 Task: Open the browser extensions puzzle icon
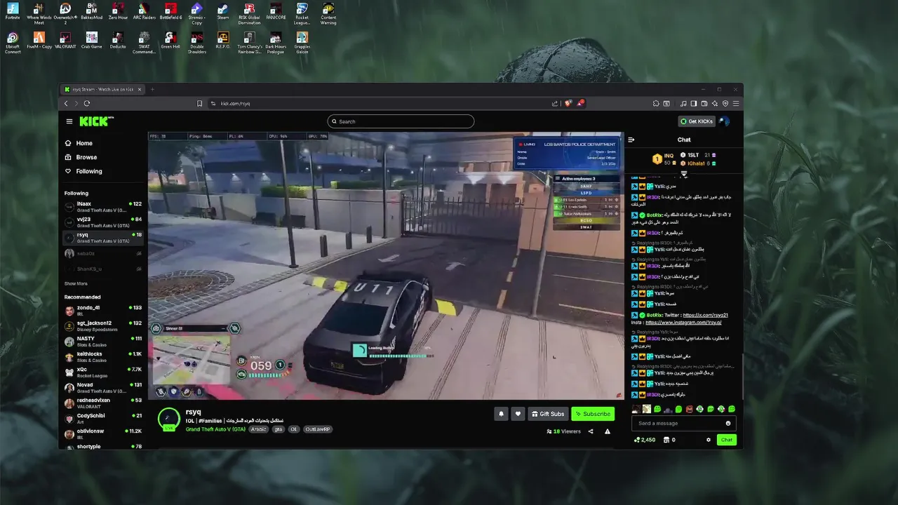[x=656, y=103]
